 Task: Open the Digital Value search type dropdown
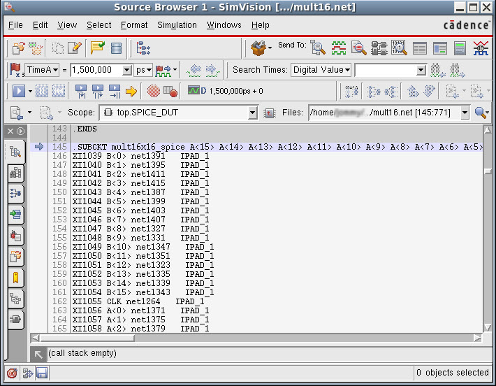(x=321, y=70)
